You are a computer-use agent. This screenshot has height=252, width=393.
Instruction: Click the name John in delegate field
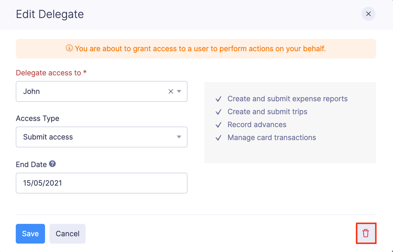(32, 91)
